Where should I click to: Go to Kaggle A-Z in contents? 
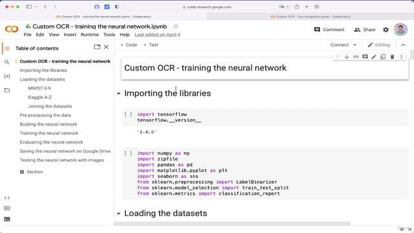tap(40, 97)
